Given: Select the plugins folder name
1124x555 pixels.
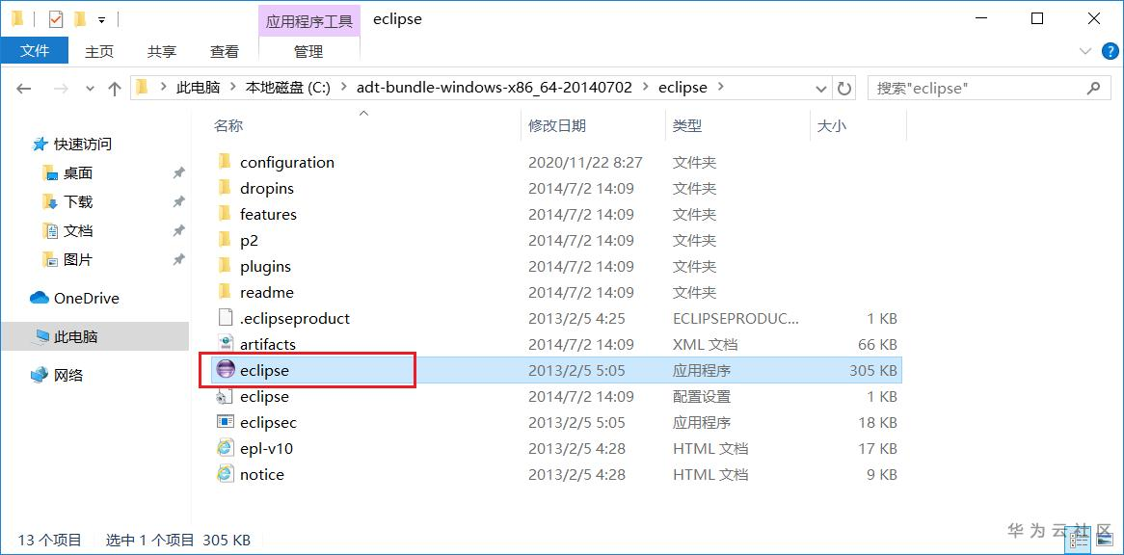Looking at the screenshot, I should [265, 266].
